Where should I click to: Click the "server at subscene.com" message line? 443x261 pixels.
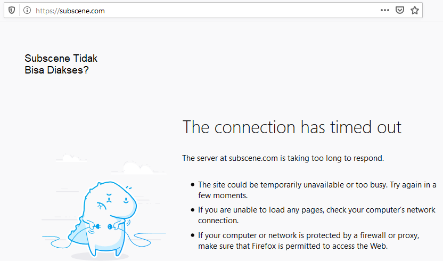283,158
